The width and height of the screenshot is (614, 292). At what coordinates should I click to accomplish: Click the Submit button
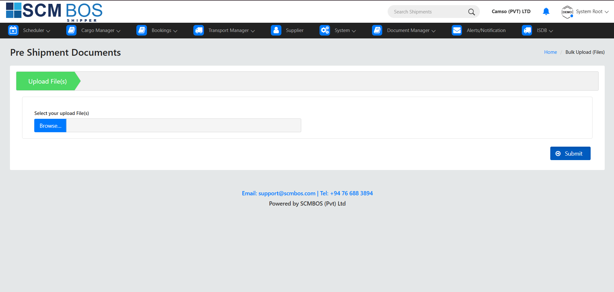[x=570, y=153]
